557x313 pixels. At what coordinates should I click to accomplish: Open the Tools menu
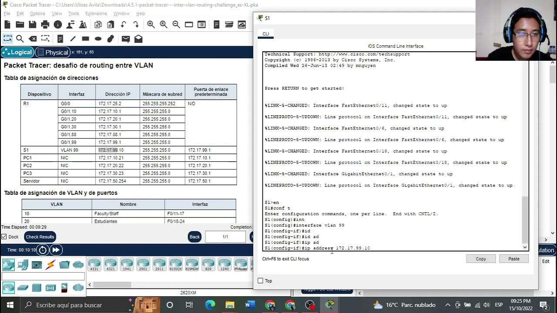tap(74, 13)
